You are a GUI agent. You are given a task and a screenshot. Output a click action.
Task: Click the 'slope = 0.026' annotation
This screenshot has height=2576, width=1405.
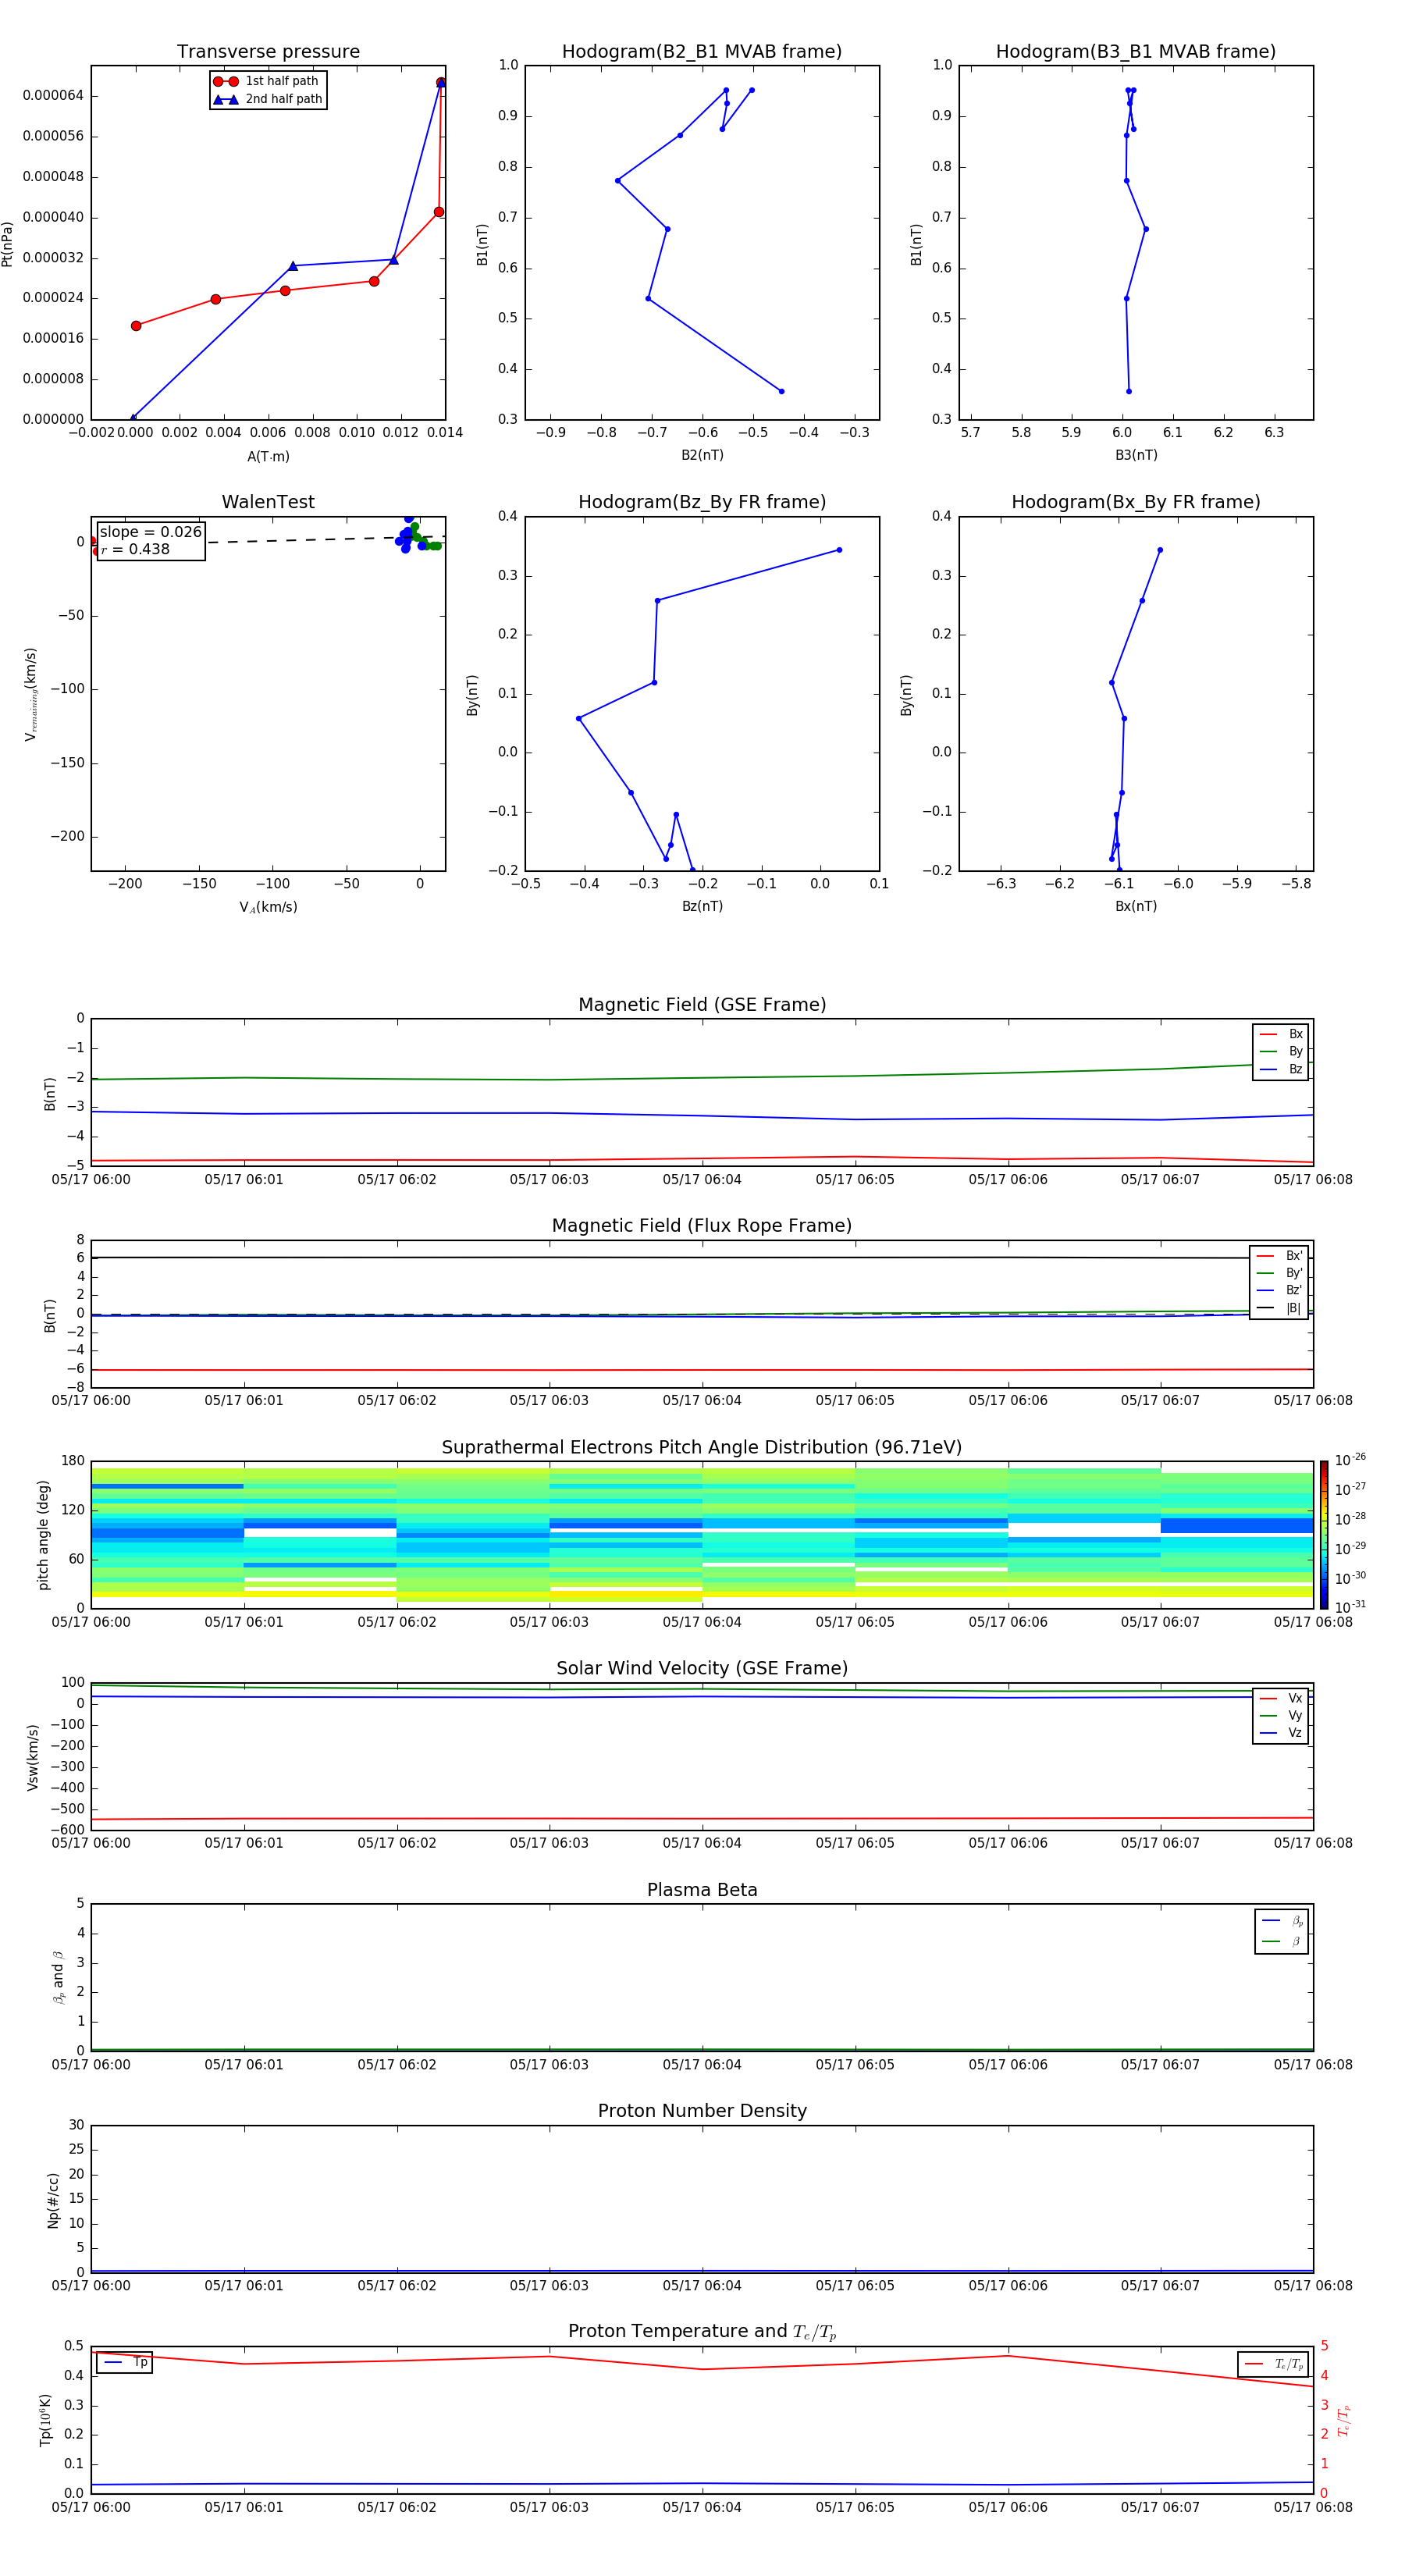[x=151, y=532]
